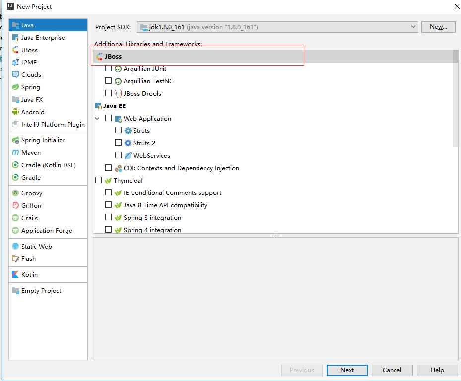The image size is (461, 381).
Task: Tick the JBoss Drools checkbox
Action: click(x=109, y=93)
